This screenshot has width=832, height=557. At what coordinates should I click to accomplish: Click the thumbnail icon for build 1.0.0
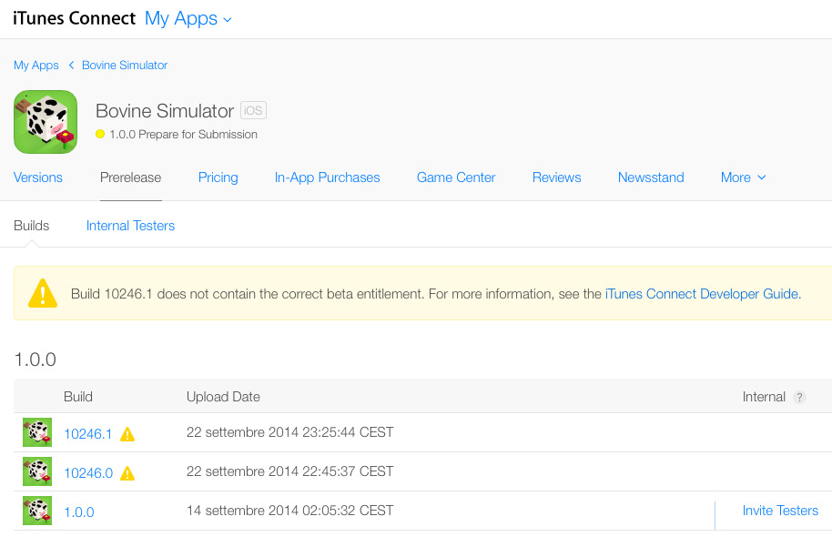(37, 511)
